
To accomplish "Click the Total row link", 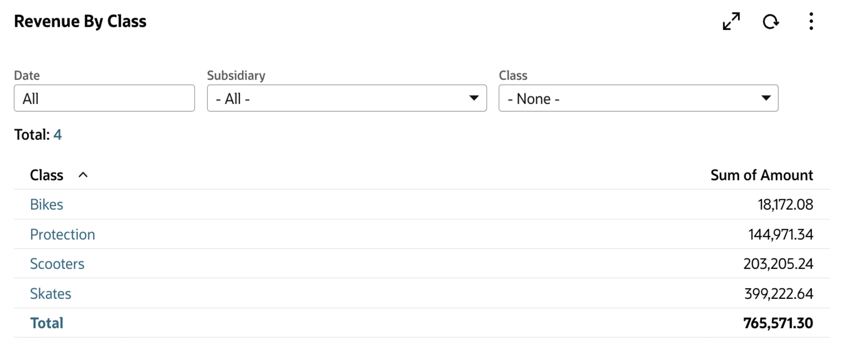I will coord(47,323).
